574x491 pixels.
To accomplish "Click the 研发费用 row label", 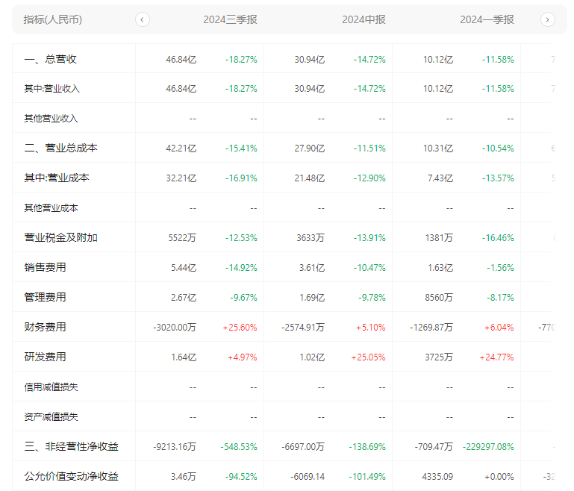I will coord(45,357).
